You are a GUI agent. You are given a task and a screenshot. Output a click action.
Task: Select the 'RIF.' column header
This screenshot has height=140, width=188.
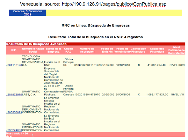coord(14,50)
